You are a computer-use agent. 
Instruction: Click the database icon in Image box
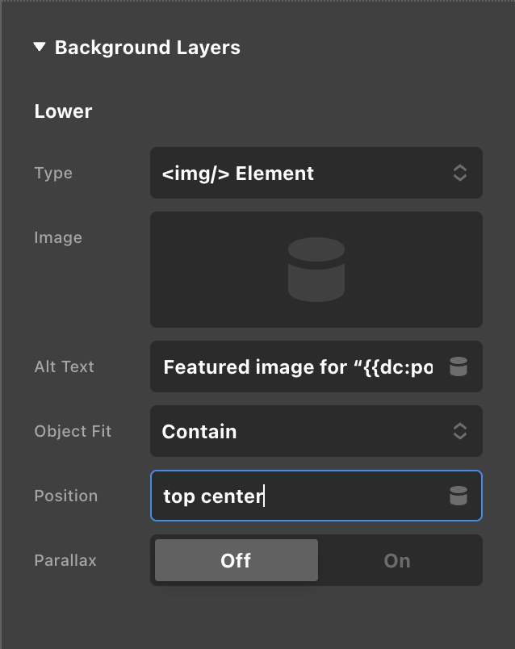pyautogui.click(x=316, y=270)
